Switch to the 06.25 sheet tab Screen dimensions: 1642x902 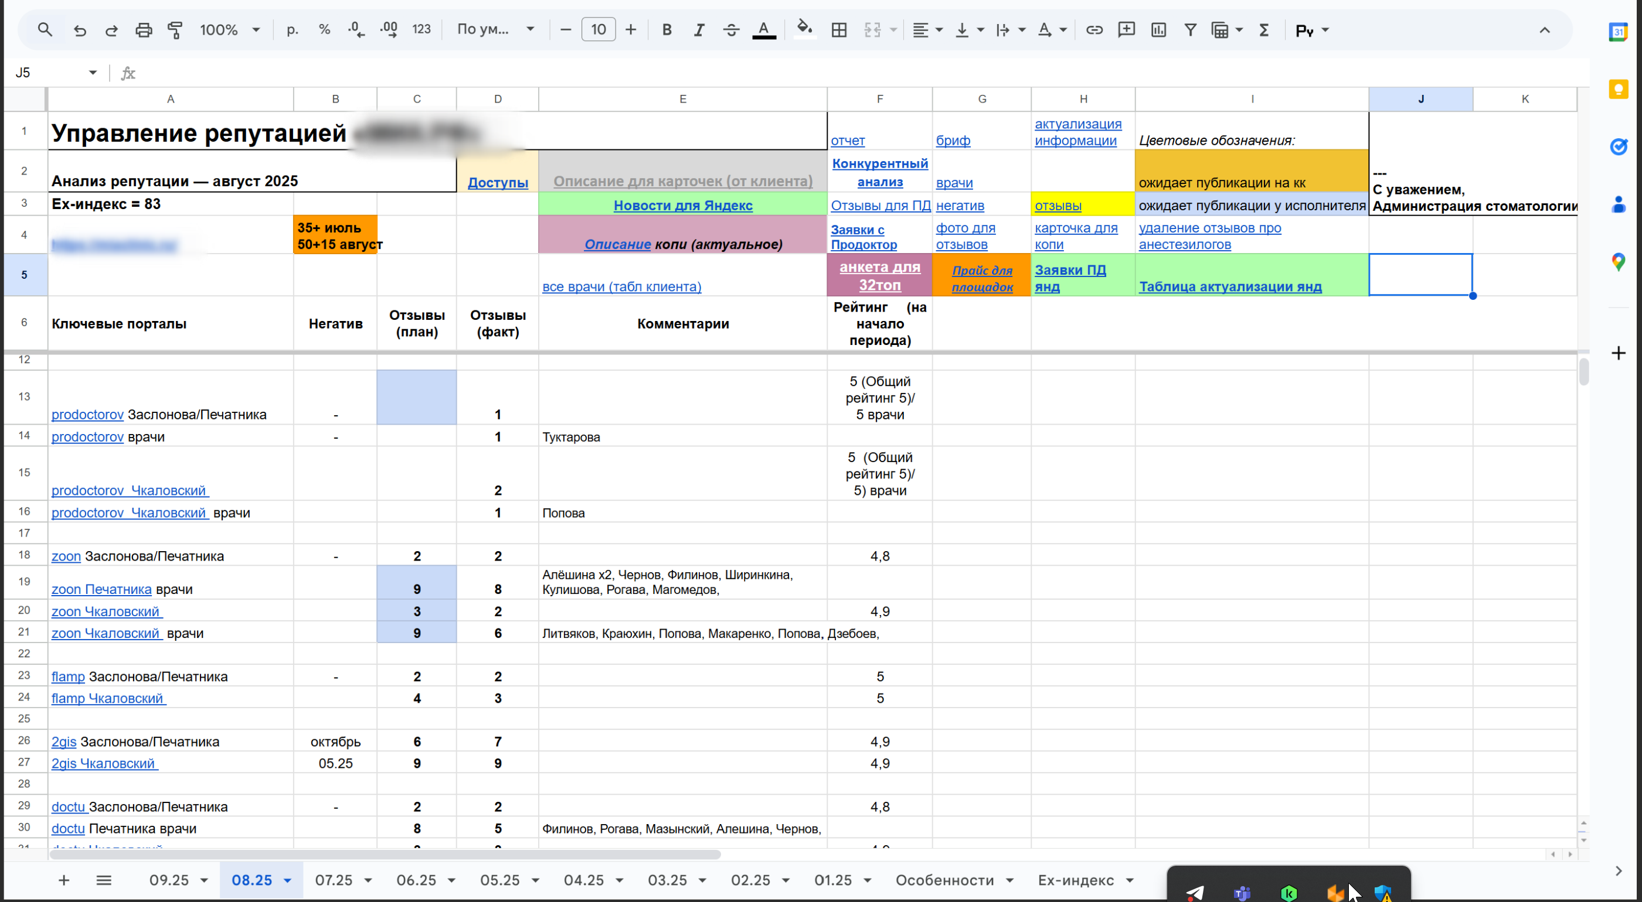click(x=416, y=880)
